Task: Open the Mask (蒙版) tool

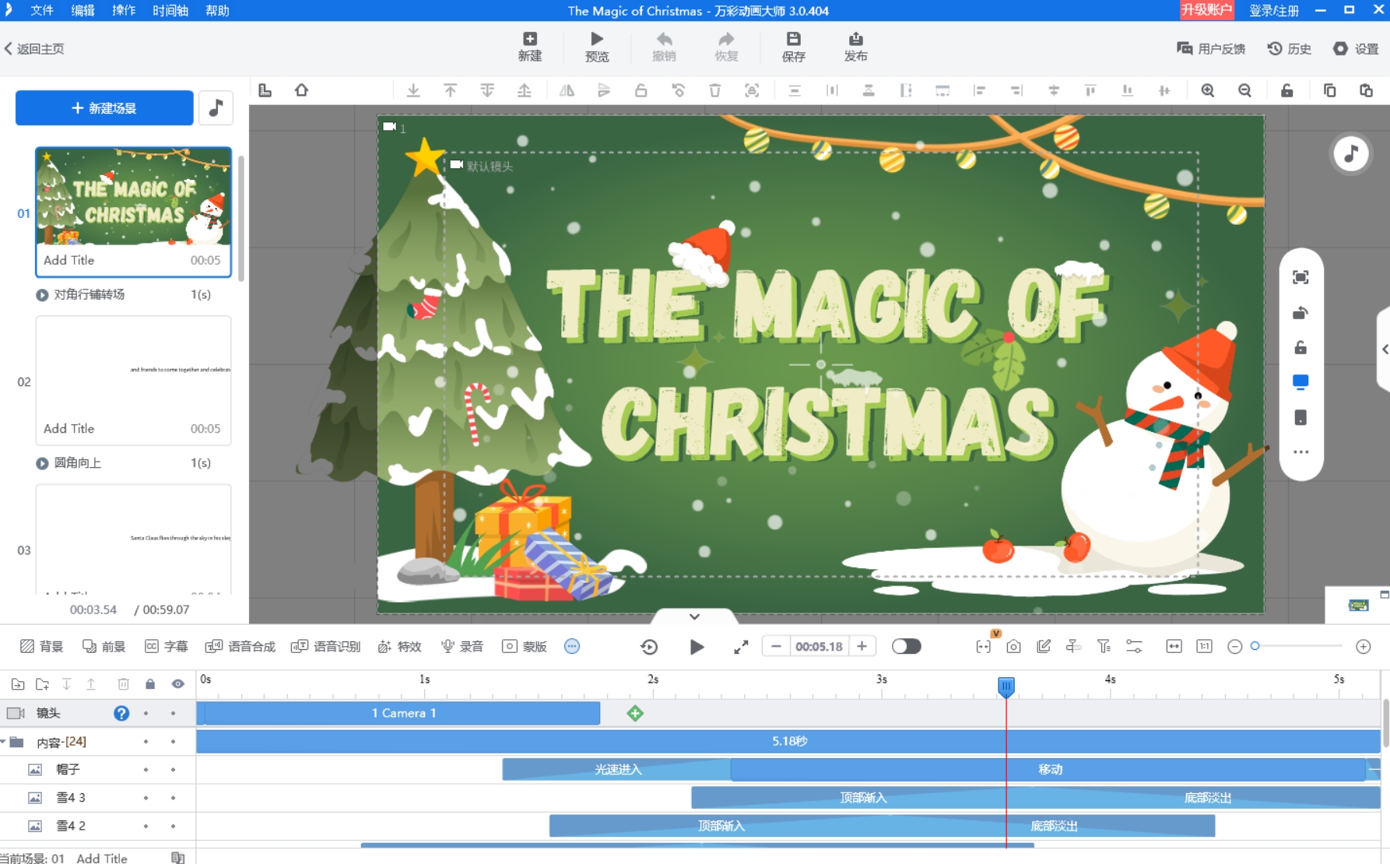Action: tap(524, 647)
